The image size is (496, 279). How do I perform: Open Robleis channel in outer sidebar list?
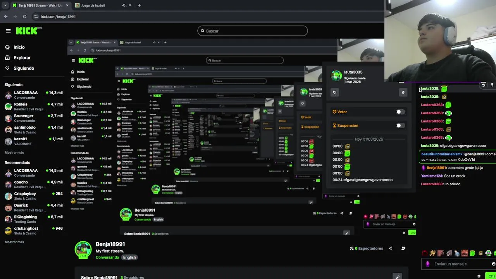(x=34, y=107)
